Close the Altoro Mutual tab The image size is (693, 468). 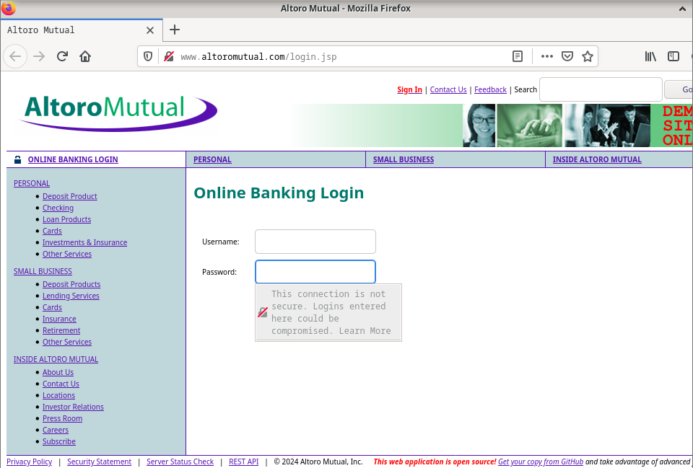[x=150, y=30]
